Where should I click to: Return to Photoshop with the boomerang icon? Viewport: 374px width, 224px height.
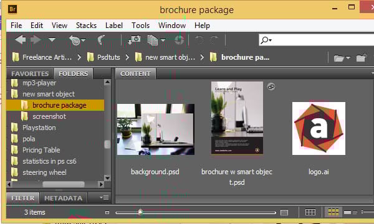(101, 40)
